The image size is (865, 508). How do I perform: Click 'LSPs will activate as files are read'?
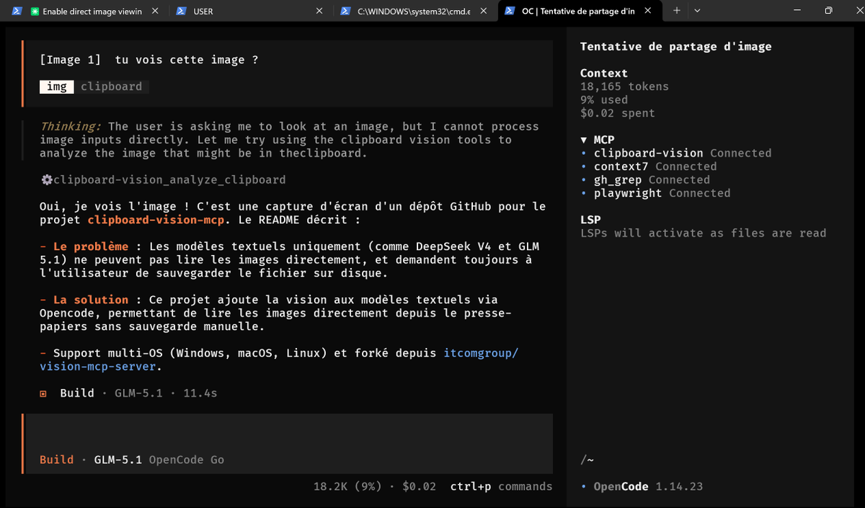tap(703, 233)
